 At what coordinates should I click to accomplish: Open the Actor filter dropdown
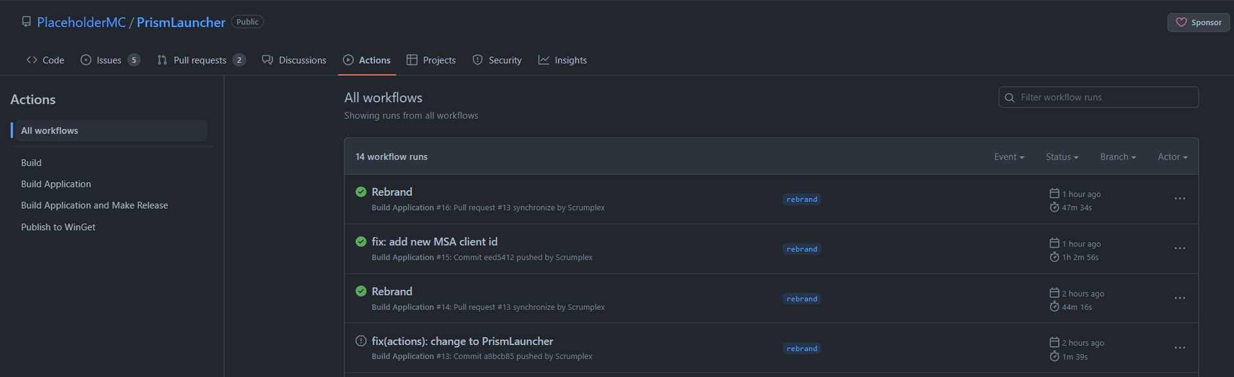(1172, 157)
